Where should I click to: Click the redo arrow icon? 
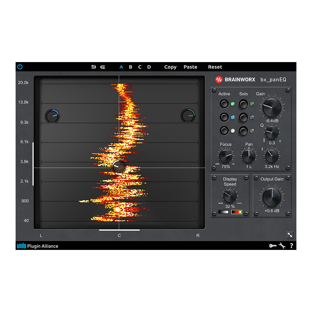[103, 67]
